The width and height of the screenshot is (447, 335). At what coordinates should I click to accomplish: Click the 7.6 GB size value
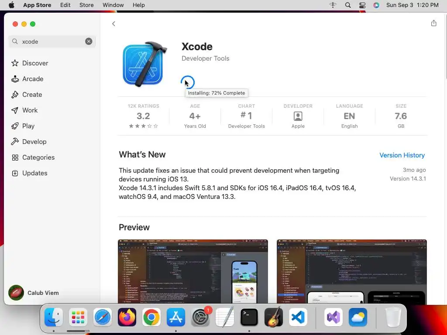point(401,117)
